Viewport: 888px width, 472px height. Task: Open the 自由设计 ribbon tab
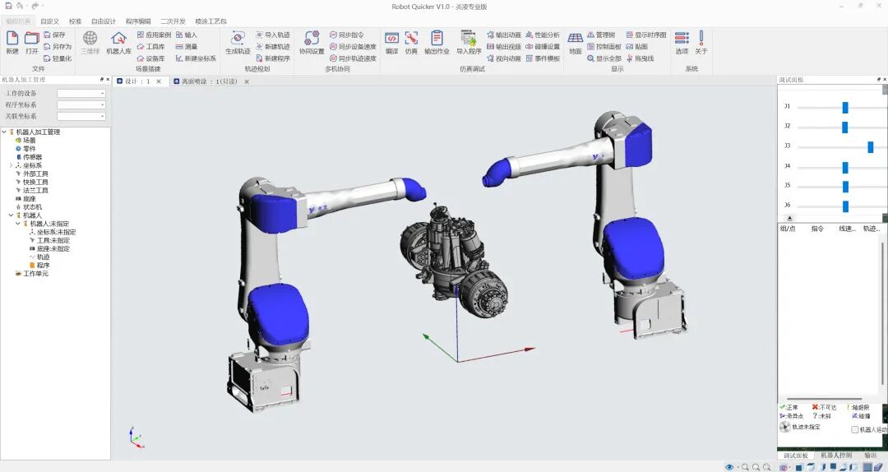click(103, 21)
